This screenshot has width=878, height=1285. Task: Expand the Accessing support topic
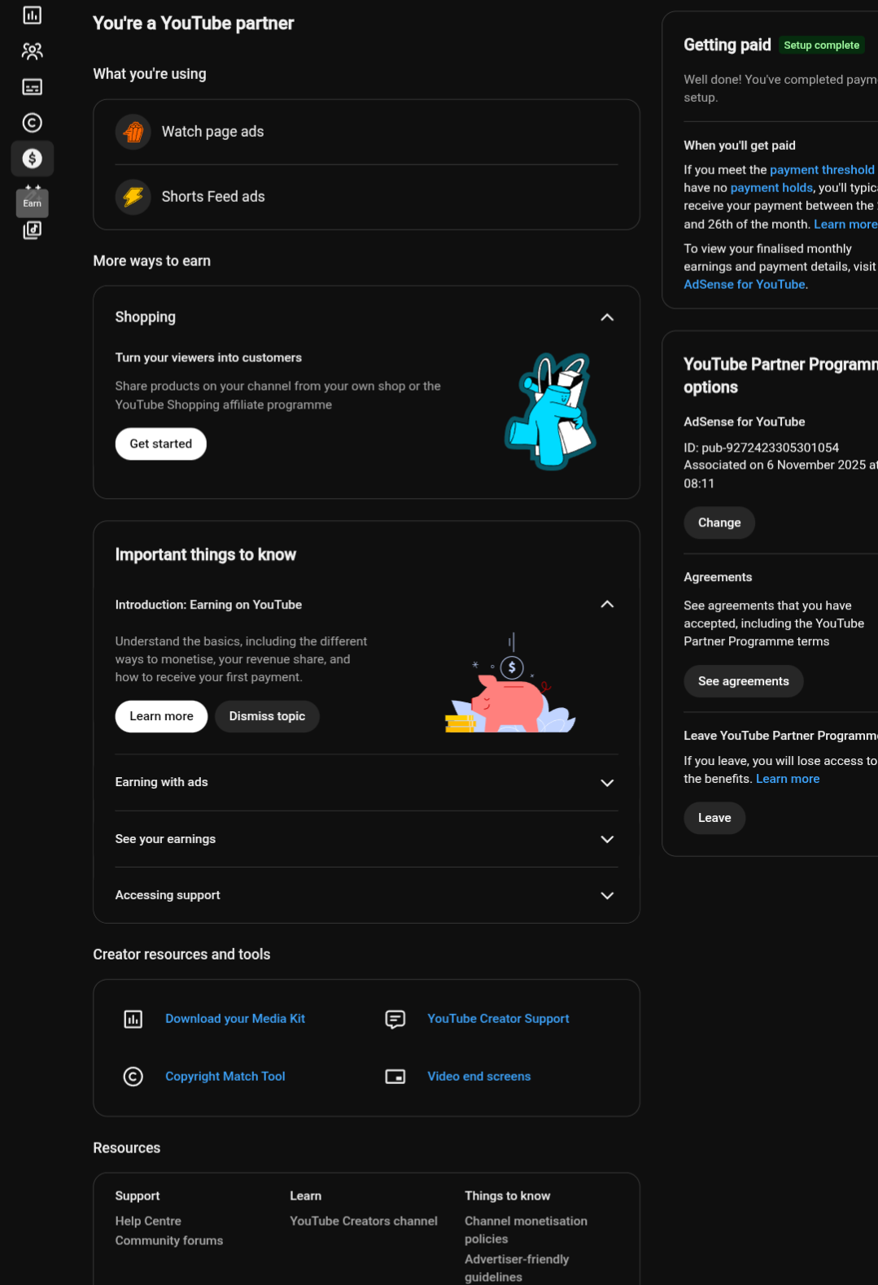pos(607,895)
